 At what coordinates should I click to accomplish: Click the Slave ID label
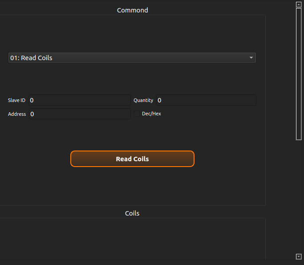click(16, 101)
